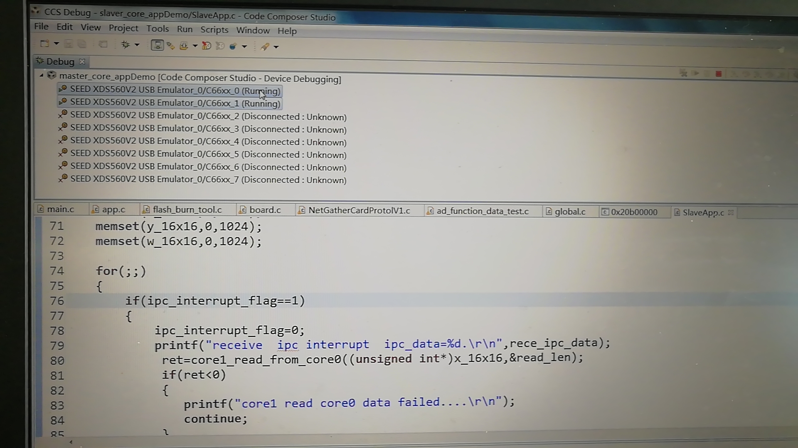Select disconnected C66xx_4 core entry

click(208, 142)
